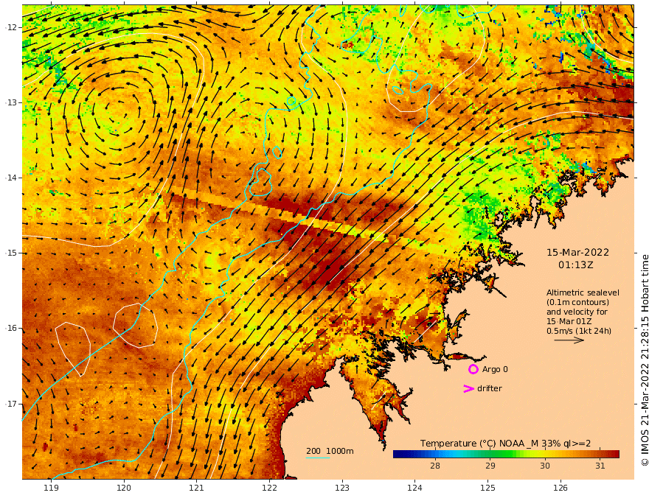This screenshot has height=501, width=649.
Task: Click the IMOS copyright timestamp text
Action: (x=645, y=360)
